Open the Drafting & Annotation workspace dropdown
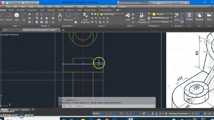This screenshot has height=120, width=214. coord(179,113)
